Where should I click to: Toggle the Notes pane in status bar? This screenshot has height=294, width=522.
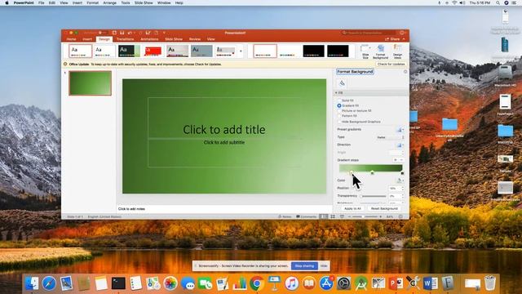pos(285,216)
